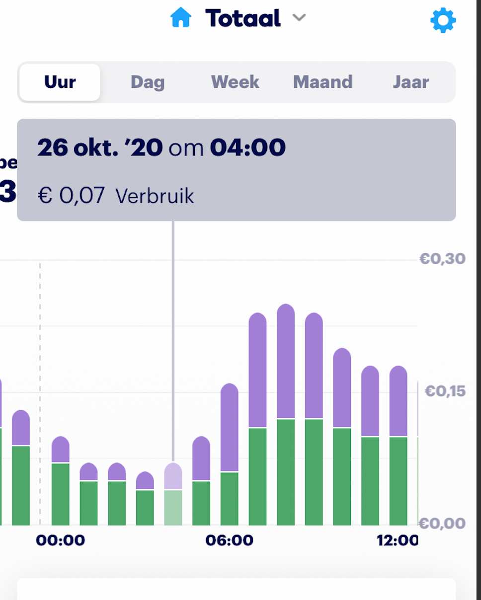The width and height of the screenshot is (481, 600).
Task: Switch to the Jaar tab
Action: (x=411, y=82)
